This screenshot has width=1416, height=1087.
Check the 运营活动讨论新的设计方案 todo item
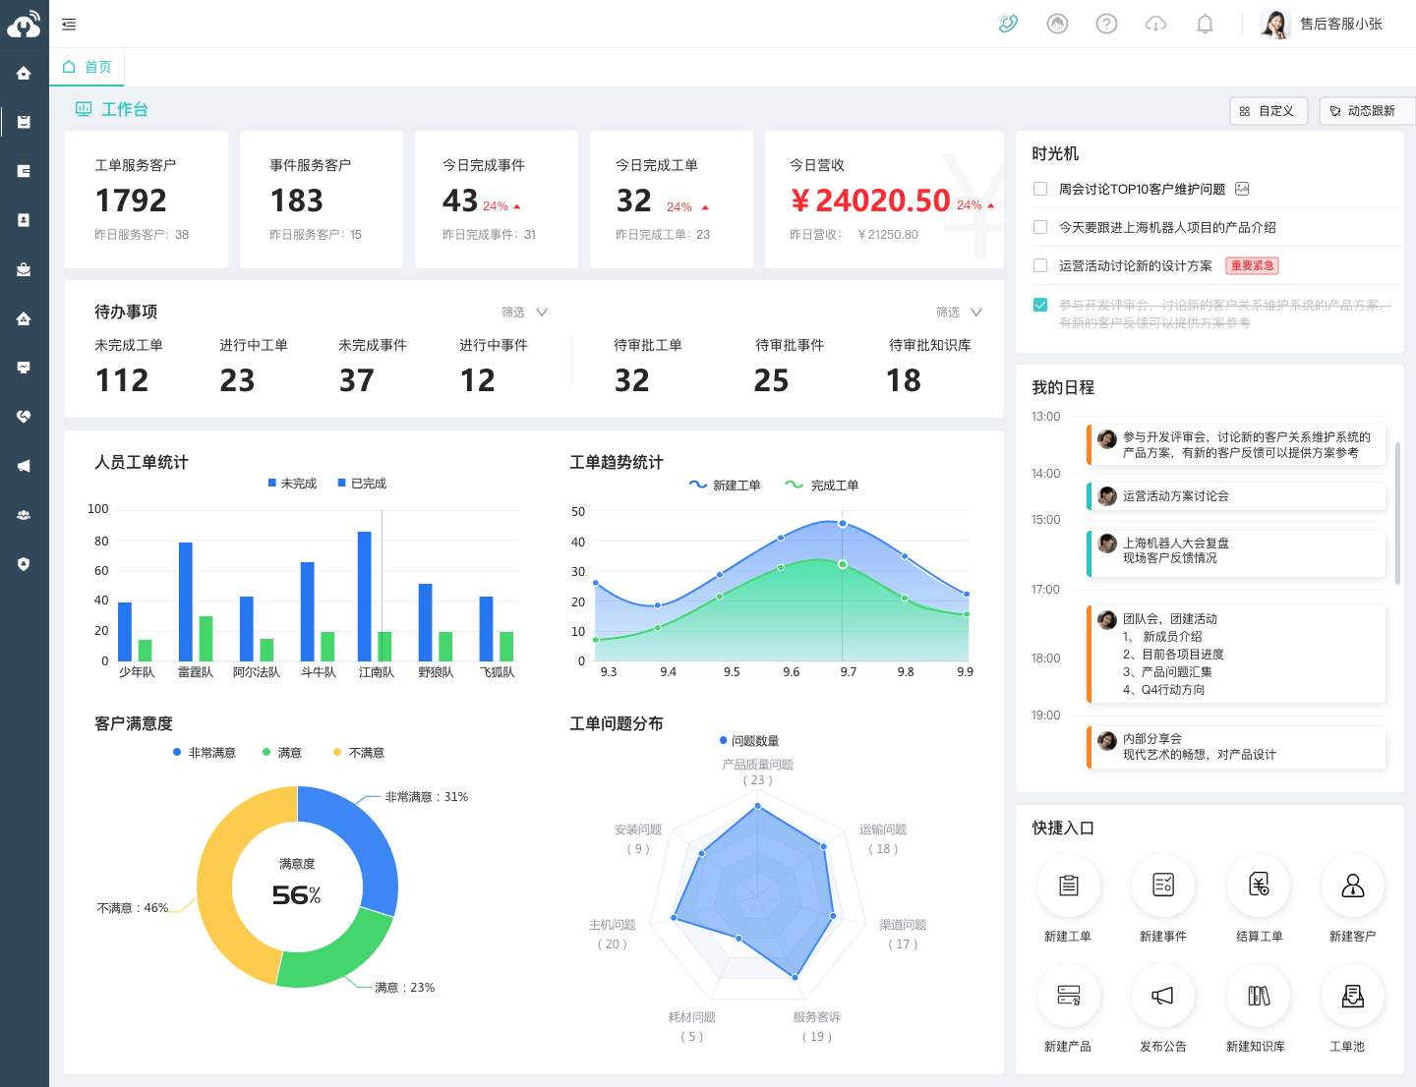(x=1039, y=264)
